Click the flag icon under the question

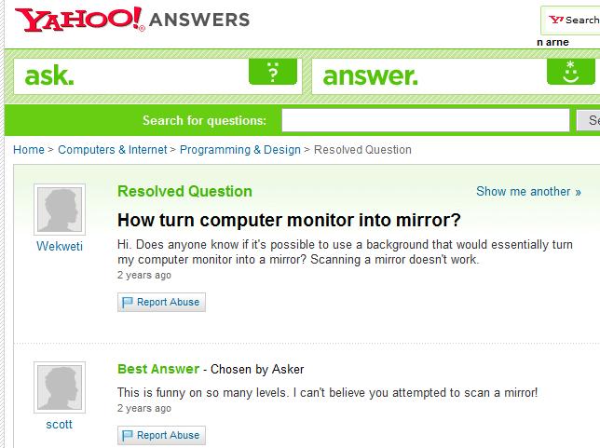pos(127,302)
